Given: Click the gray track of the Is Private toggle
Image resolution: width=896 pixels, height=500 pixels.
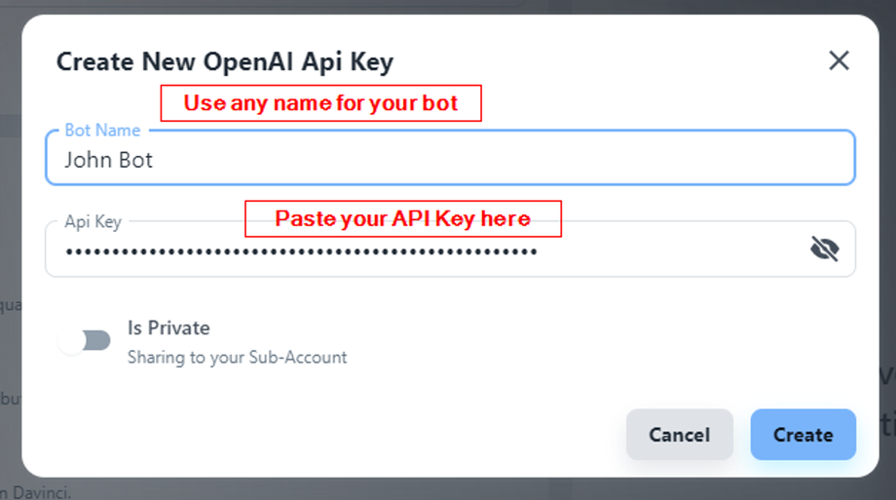Looking at the screenshot, I should click(x=99, y=340).
